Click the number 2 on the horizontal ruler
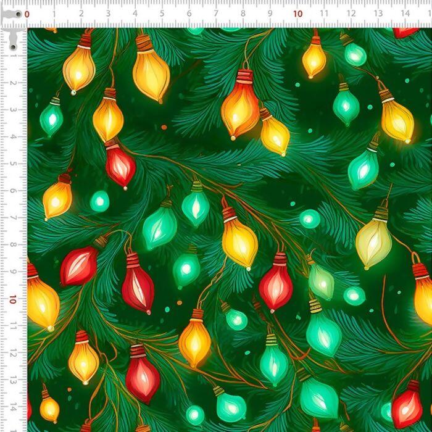The image size is (432, 432). (81, 14)
